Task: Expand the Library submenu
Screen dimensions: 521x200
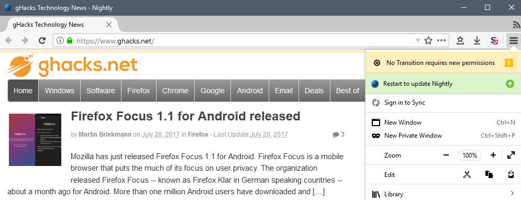Action: pyautogui.click(x=443, y=194)
